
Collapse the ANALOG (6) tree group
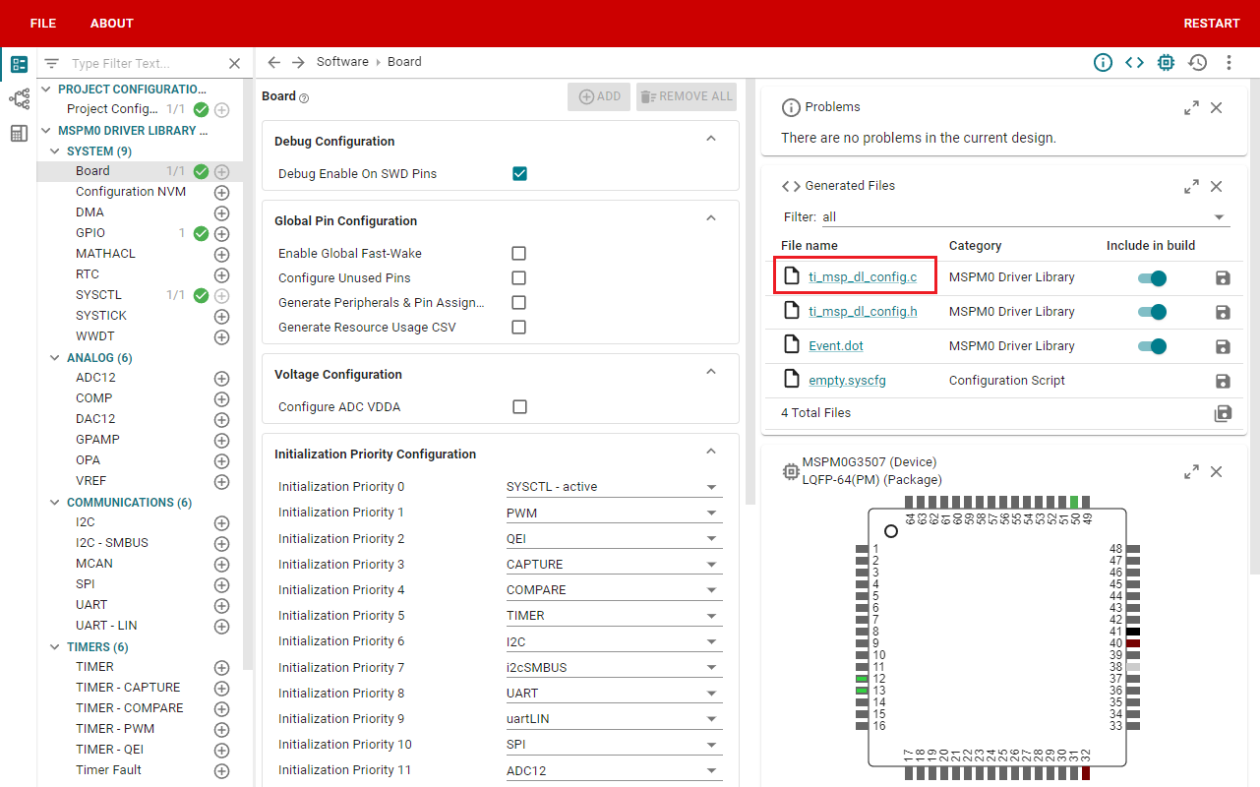(x=55, y=358)
